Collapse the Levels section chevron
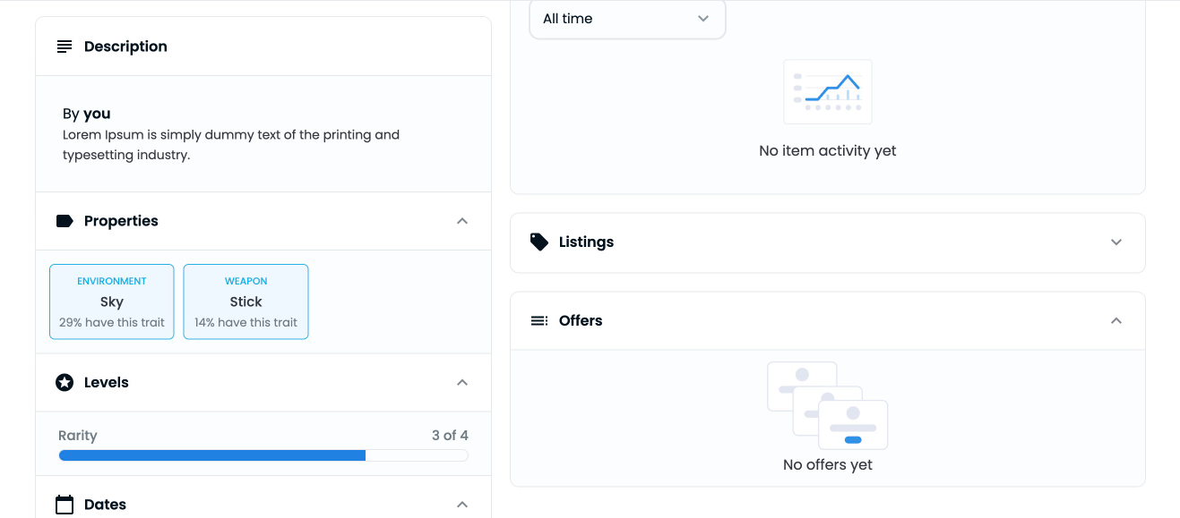Image resolution: width=1180 pixels, height=518 pixels. point(462,383)
